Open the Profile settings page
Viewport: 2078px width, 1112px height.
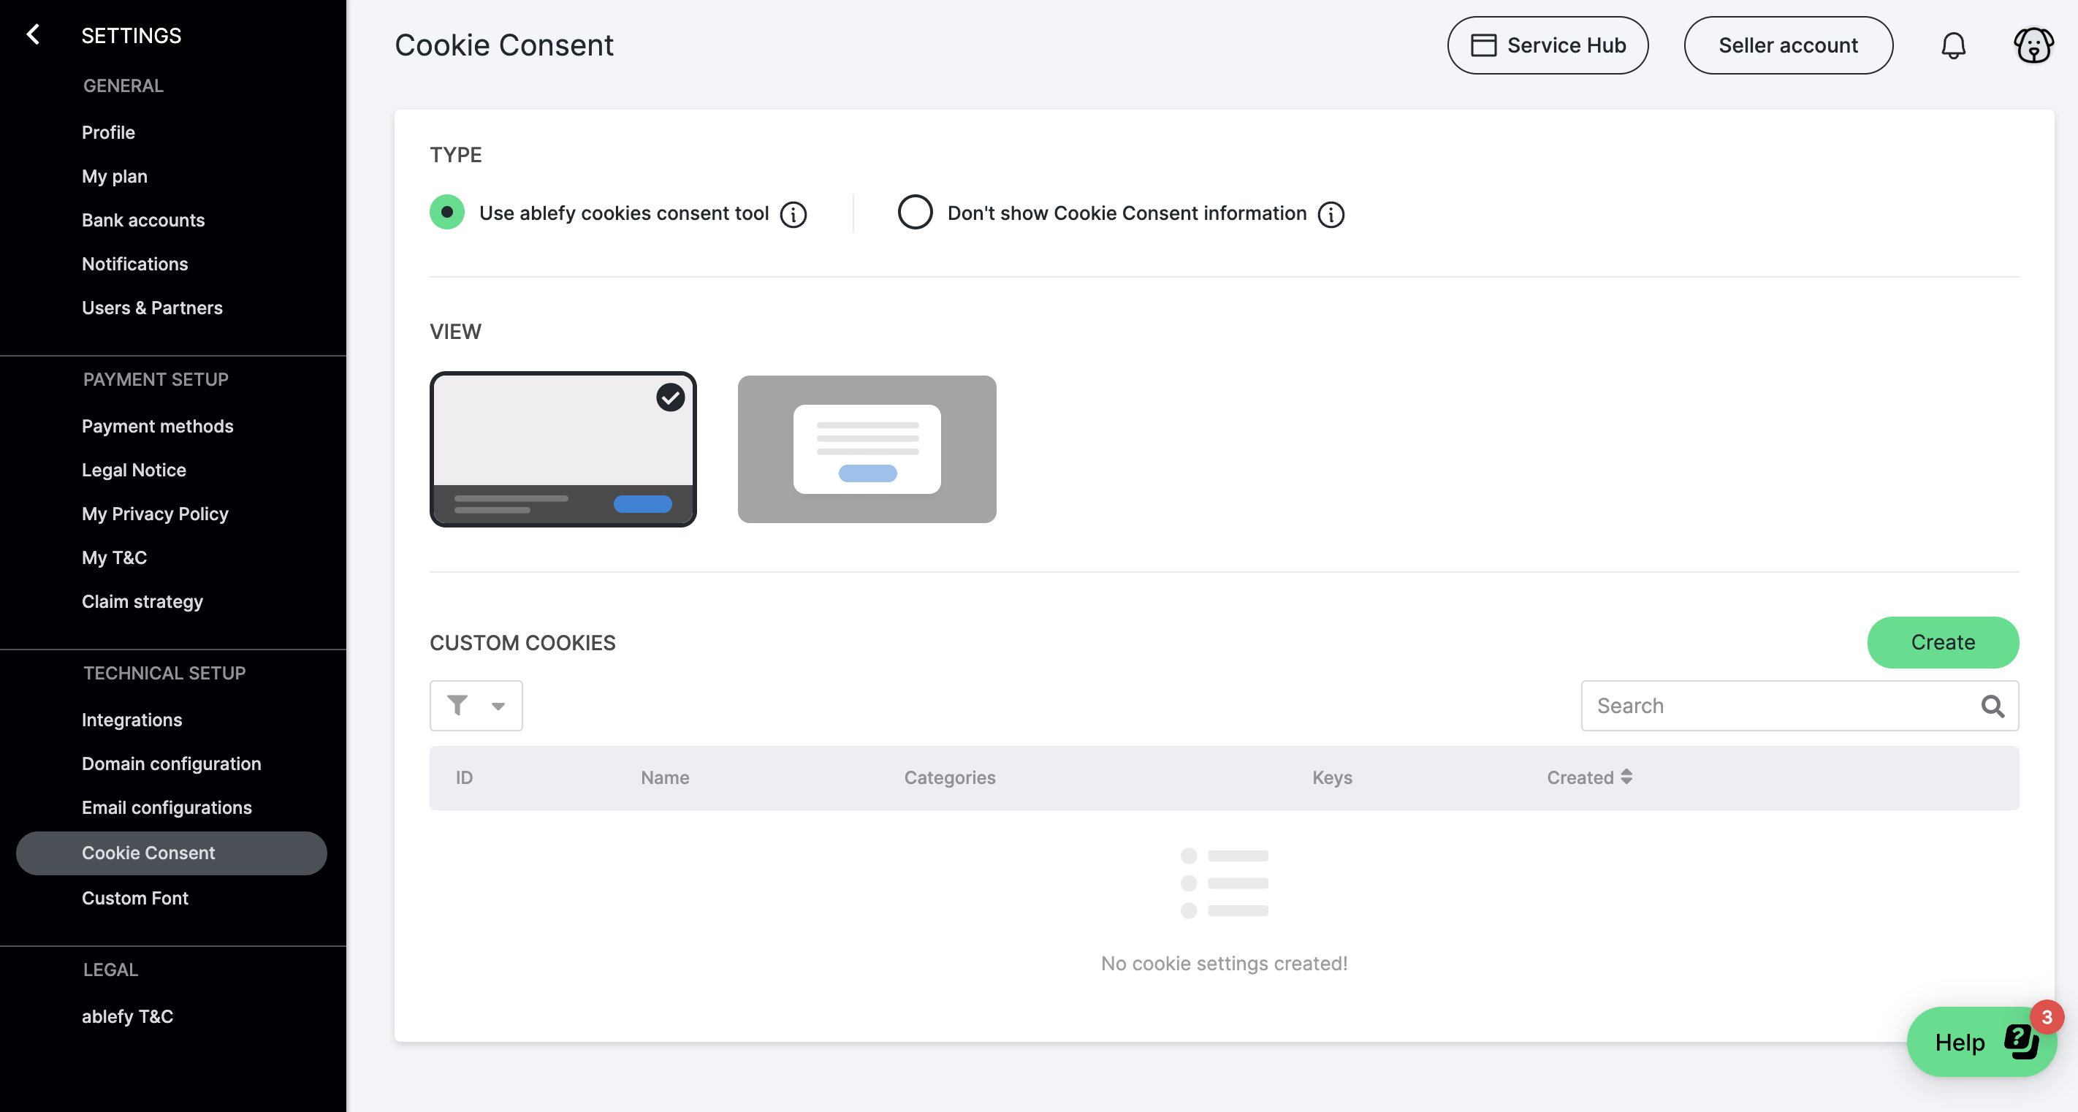(x=108, y=132)
